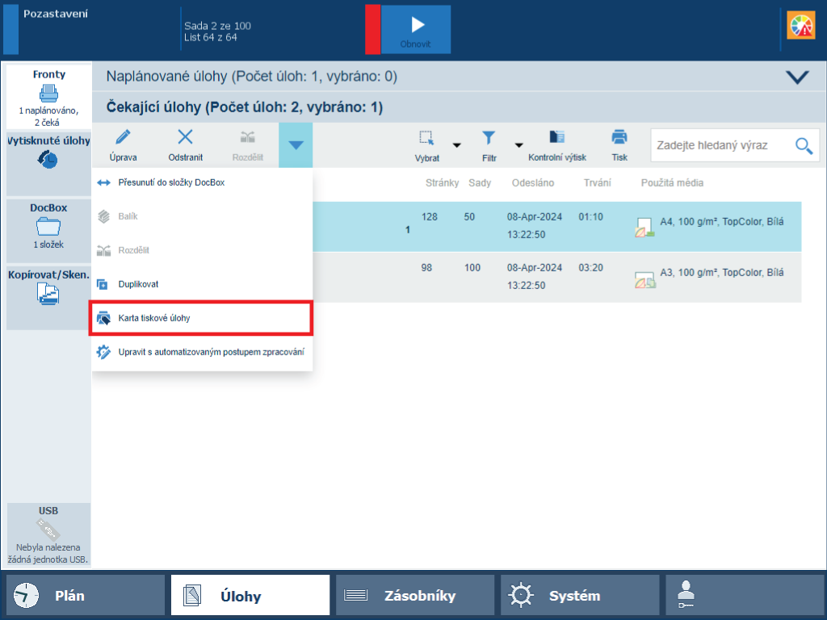827x620 pixels.
Task: Click the A3 media icon in the second row
Action: click(644, 279)
